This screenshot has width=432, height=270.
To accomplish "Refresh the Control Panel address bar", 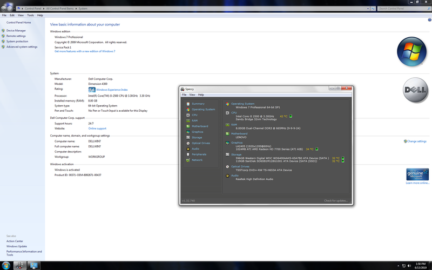I will point(373,9).
